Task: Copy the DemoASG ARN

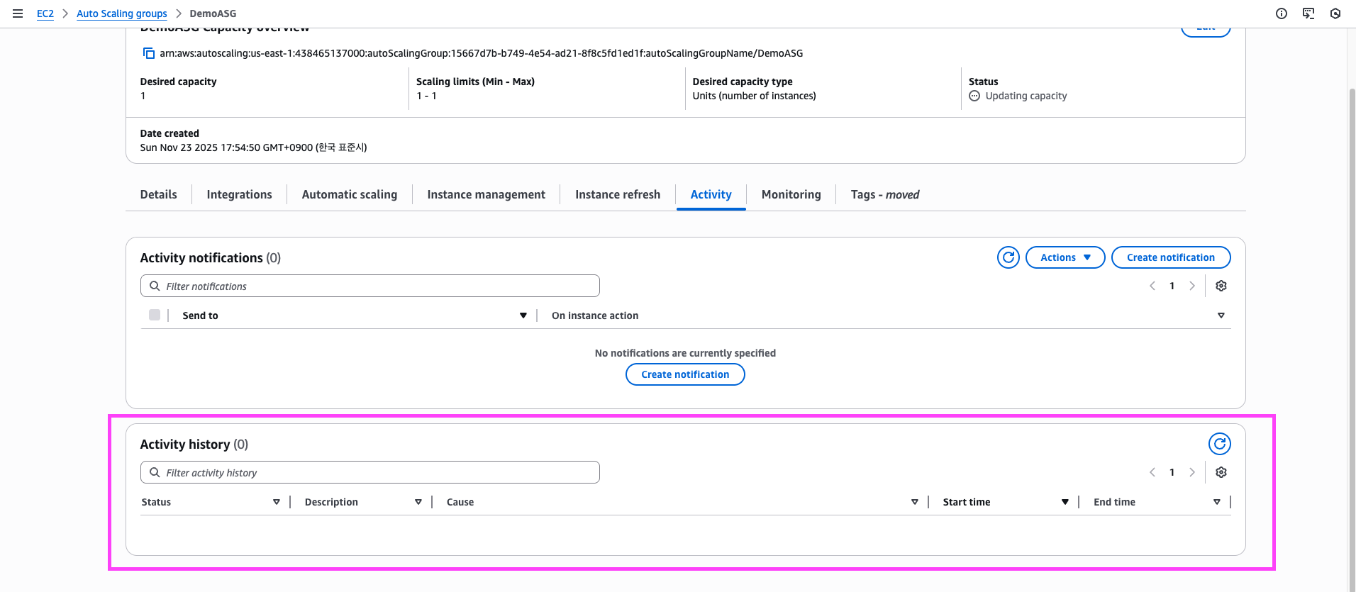Action: coord(149,53)
